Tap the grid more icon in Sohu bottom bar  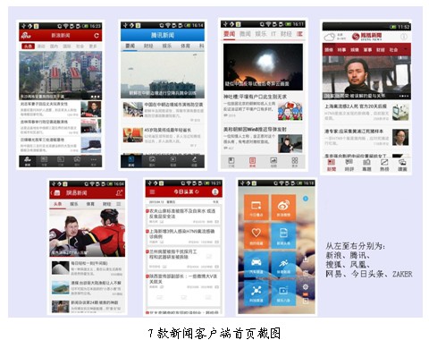(x=294, y=162)
